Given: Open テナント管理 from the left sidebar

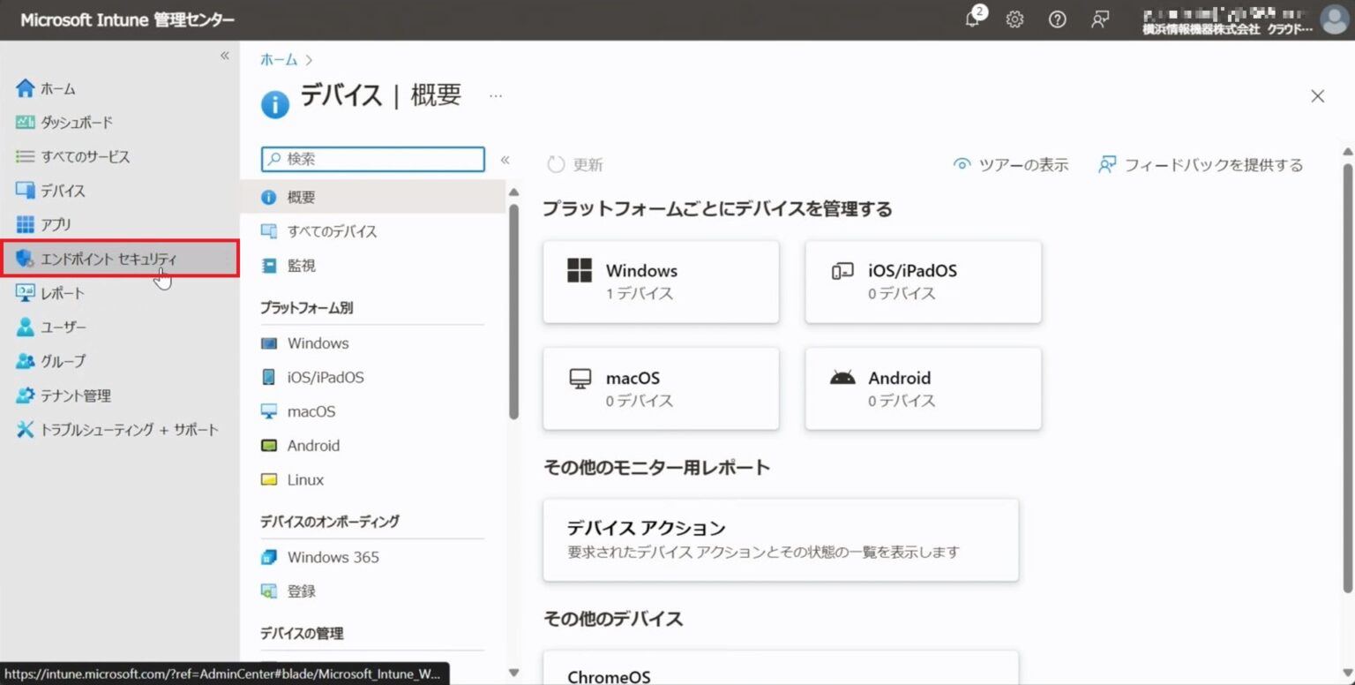Looking at the screenshot, I should coord(77,395).
